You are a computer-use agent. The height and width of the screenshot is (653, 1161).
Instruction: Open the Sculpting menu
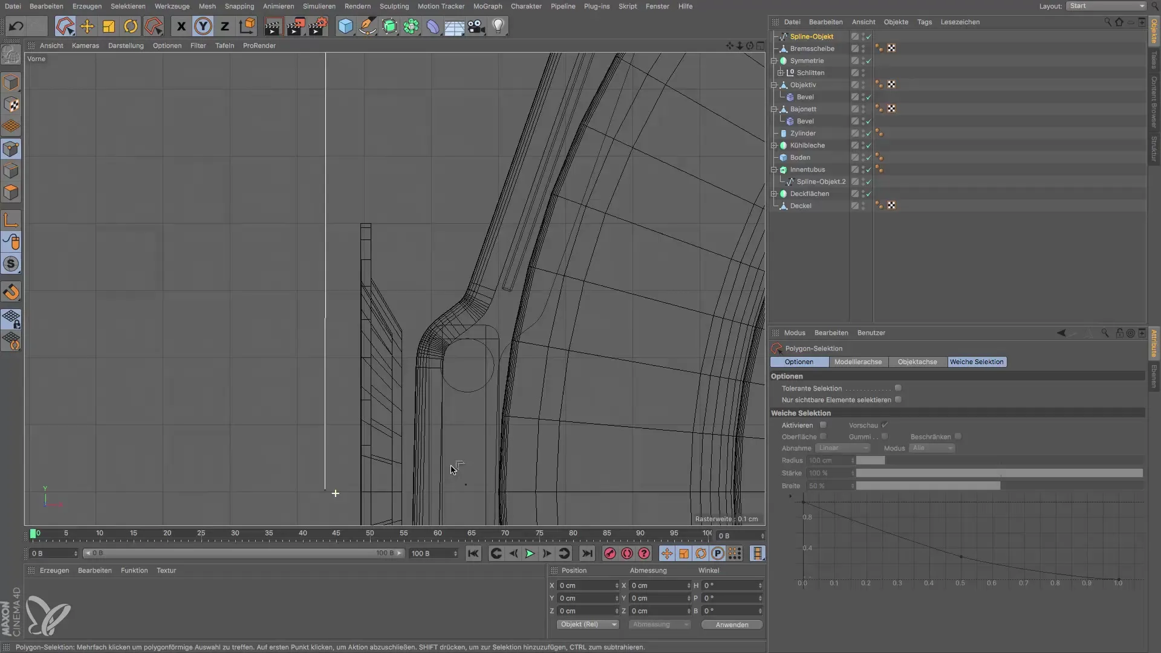394,6
